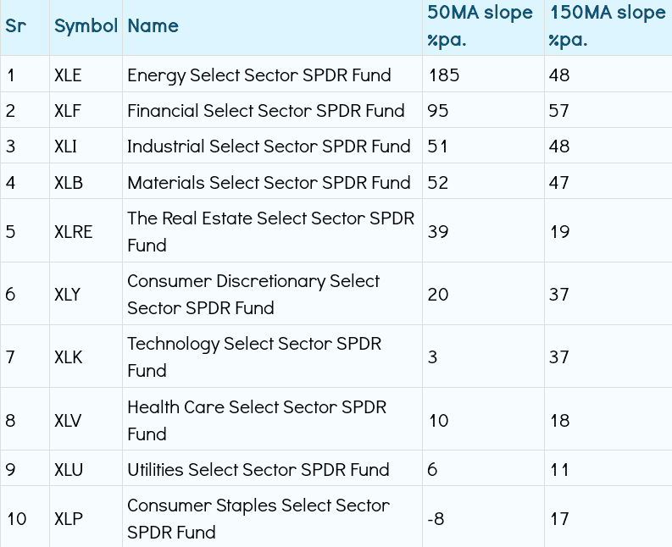
Task: Click the Symbol column header
Action: tap(86, 25)
